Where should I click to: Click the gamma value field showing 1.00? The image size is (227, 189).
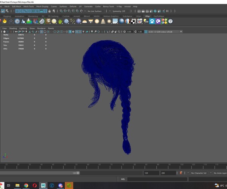click(140, 32)
